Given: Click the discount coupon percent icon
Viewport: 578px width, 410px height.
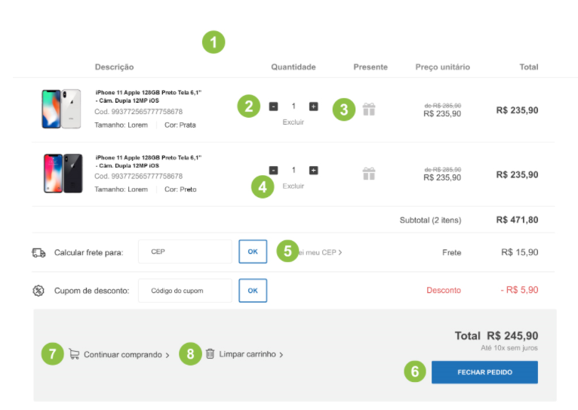Looking at the screenshot, I should 38,291.
